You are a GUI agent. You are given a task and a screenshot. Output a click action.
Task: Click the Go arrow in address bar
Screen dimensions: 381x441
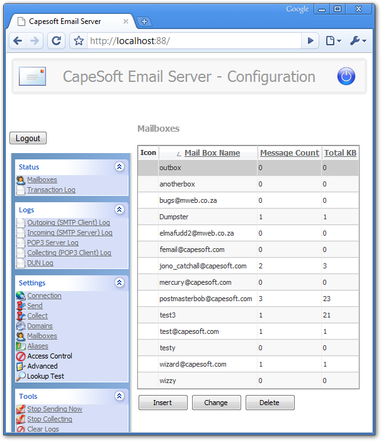point(310,41)
